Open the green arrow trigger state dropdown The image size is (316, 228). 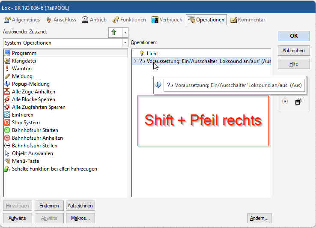click(125, 33)
